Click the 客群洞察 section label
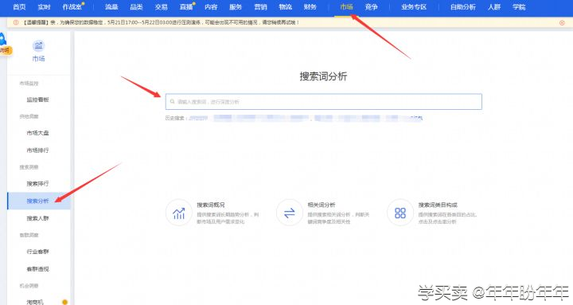The width and height of the screenshot is (573, 305). tap(29, 235)
